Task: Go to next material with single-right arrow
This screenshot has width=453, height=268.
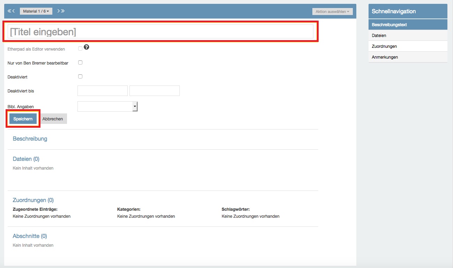Action: pyautogui.click(x=59, y=11)
